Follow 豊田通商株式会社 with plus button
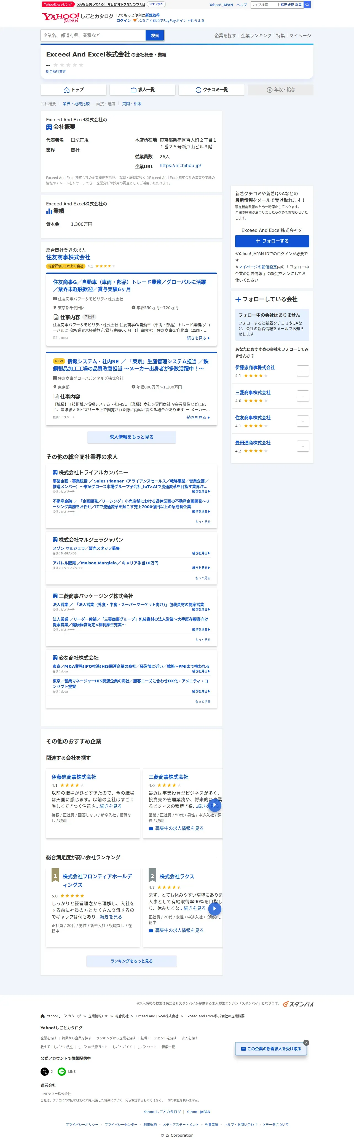This screenshot has height=1145, width=354. coord(303,446)
